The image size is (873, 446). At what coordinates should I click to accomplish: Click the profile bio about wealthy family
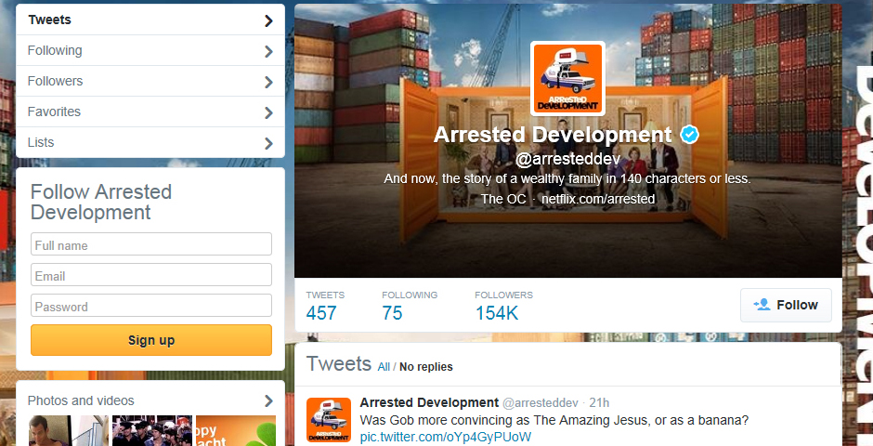pos(567,179)
